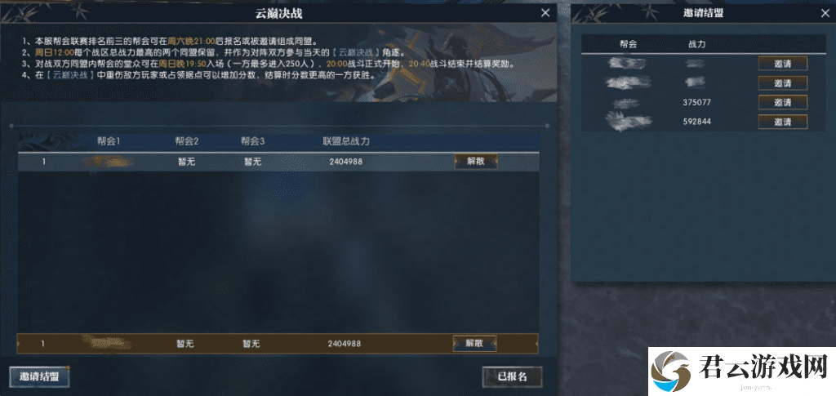Viewport: 836px width, 396px height.
Task: Invite the guild with power 375077
Action: 783,102
